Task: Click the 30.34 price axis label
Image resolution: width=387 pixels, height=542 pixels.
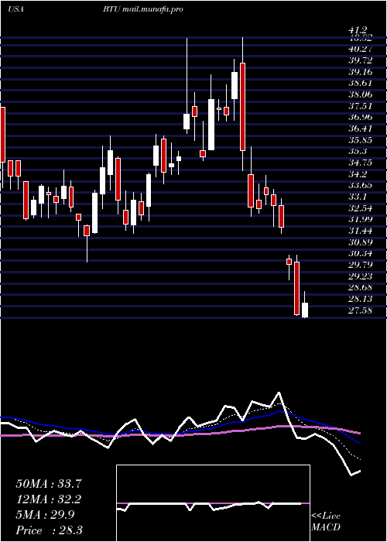Action: point(360,254)
